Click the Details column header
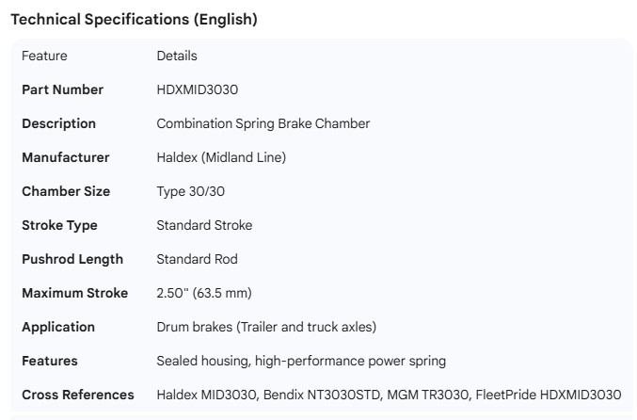Viewport: 637px width, 420px height. coord(177,56)
